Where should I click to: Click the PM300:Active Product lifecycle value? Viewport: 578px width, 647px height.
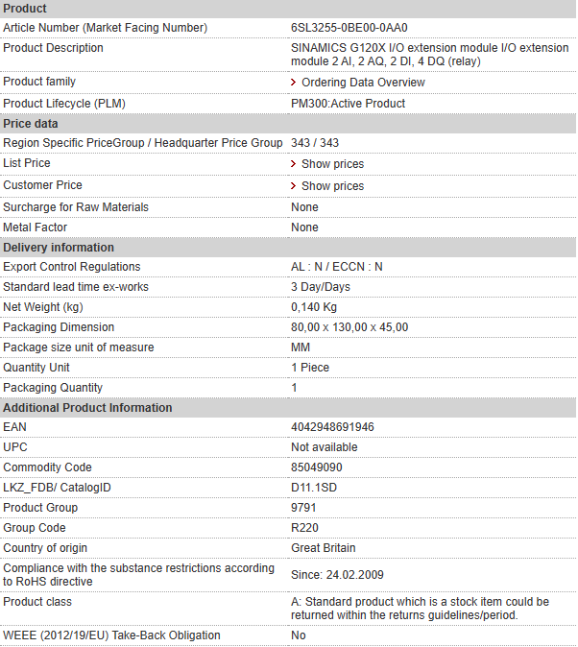coord(348,104)
